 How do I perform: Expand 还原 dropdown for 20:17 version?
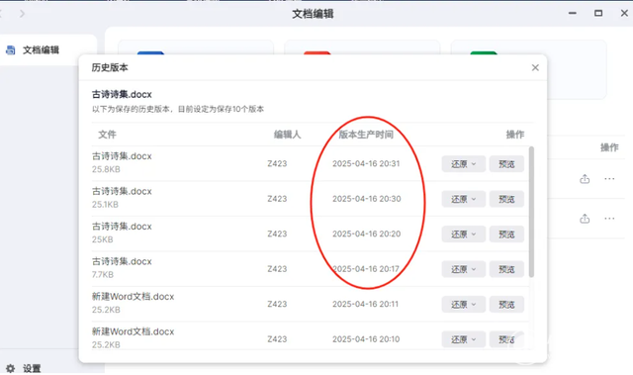tap(464, 269)
